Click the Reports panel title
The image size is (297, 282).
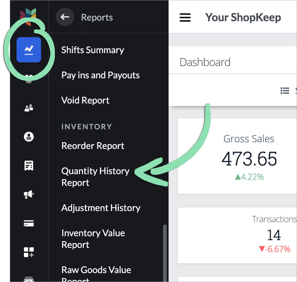click(x=97, y=17)
